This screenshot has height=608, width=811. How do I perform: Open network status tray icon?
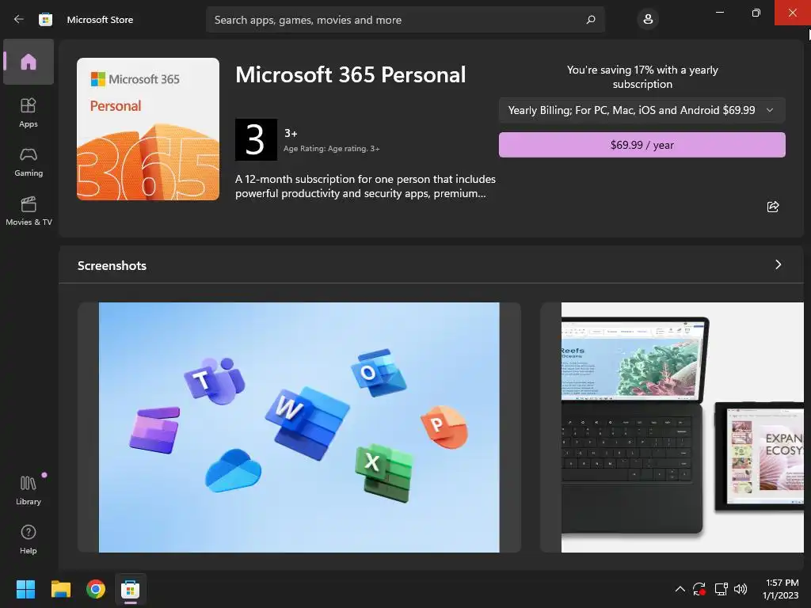(x=721, y=589)
